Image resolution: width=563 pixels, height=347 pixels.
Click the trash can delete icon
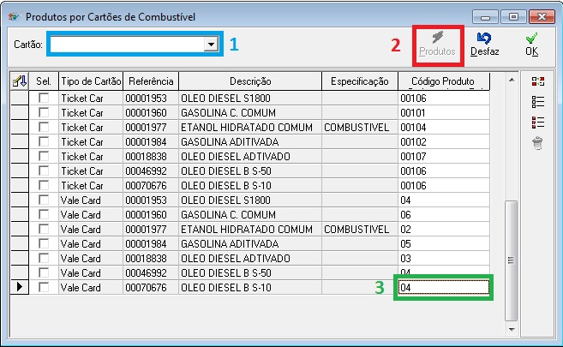tap(537, 143)
